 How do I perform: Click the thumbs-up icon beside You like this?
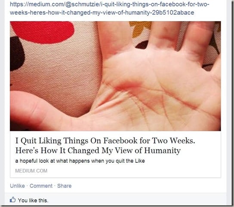pos(12,200)
